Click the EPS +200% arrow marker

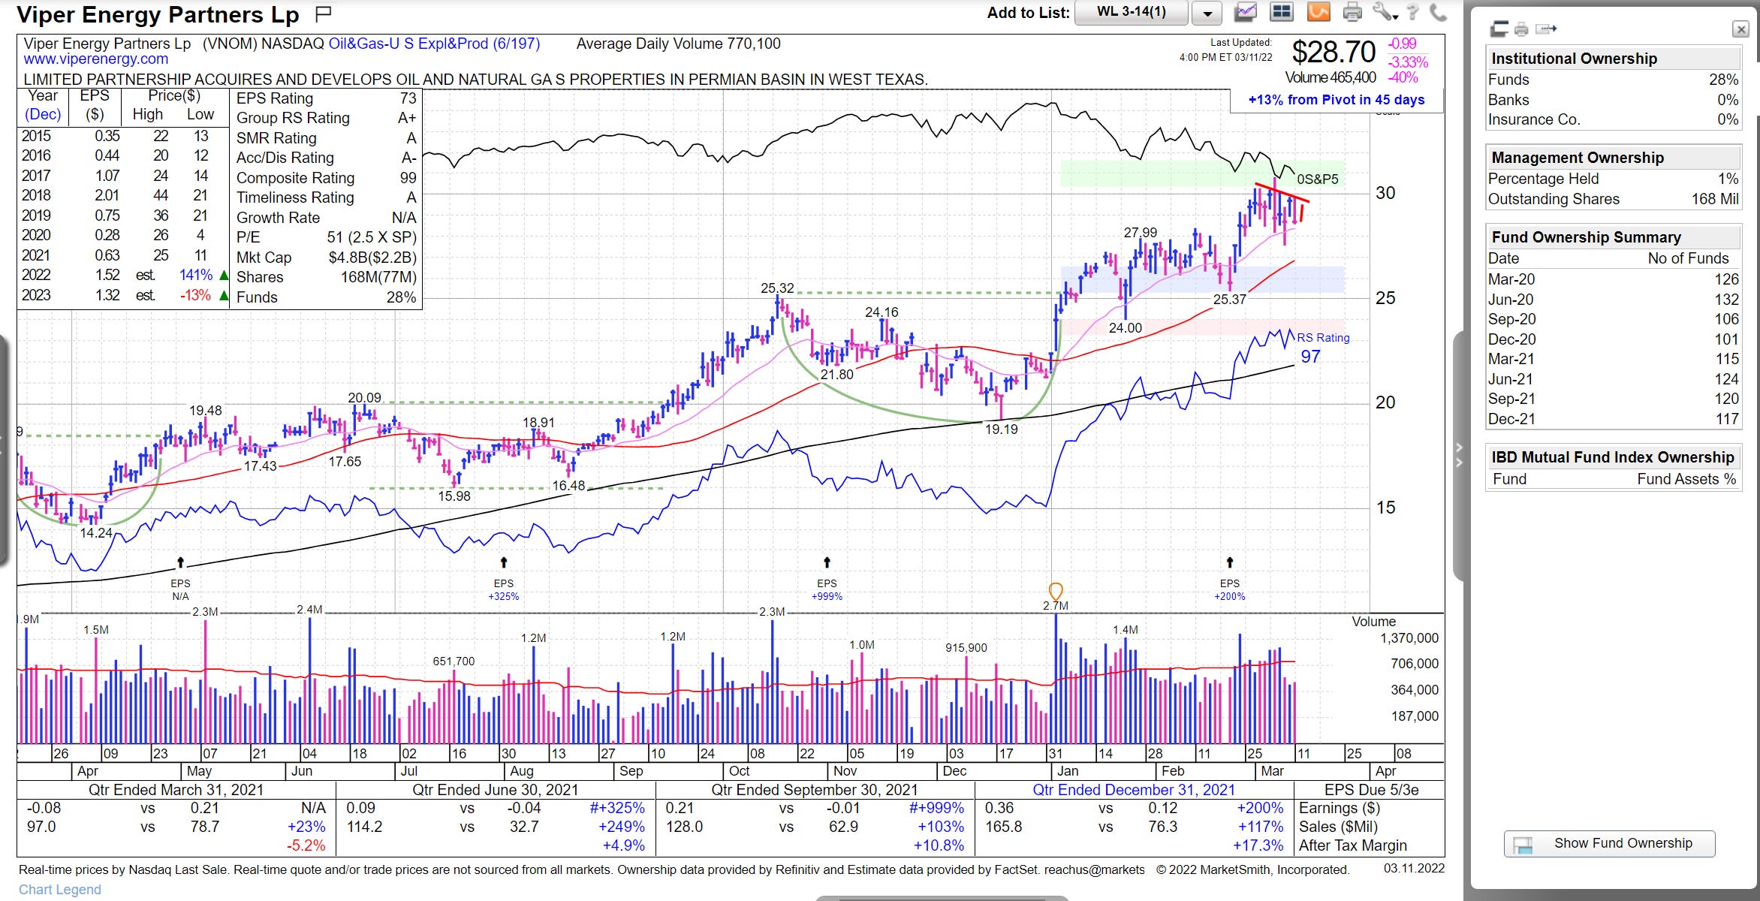1230,562
